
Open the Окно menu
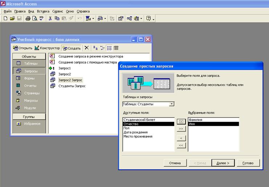(x=70, y=11)
